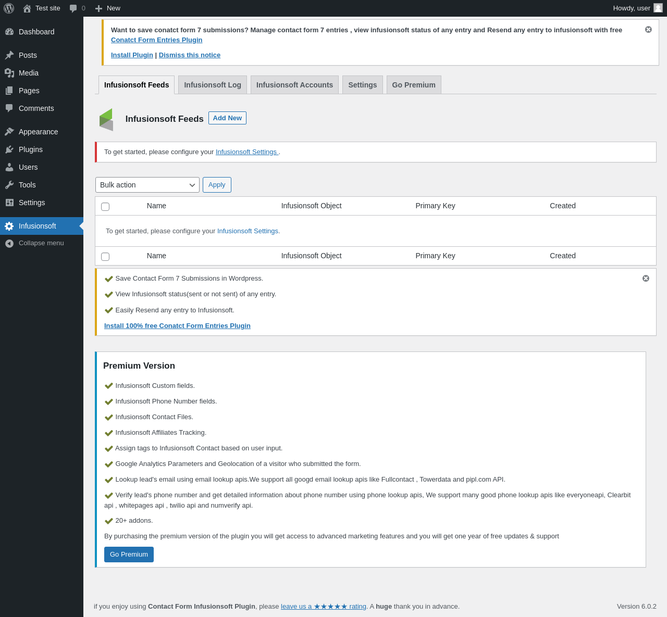667x617 pixels.
Task: Check the select-all checkbox in table header
Action: click(105, 207)
